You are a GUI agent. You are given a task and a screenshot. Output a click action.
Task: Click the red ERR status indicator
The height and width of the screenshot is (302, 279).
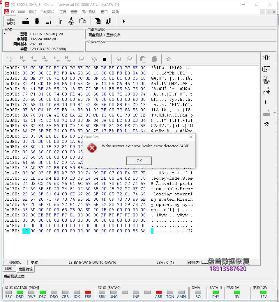click(88, 292)
